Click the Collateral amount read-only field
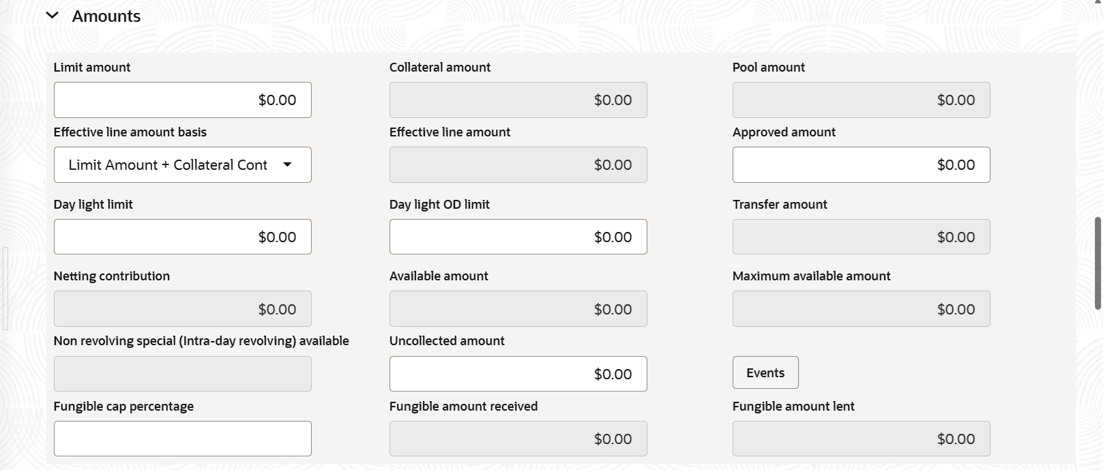Image resolution: width=1103 pixels, height=470 pixels. (x=518, y=100)
